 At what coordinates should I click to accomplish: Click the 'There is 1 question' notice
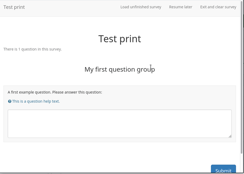click(x=33, y=49)
